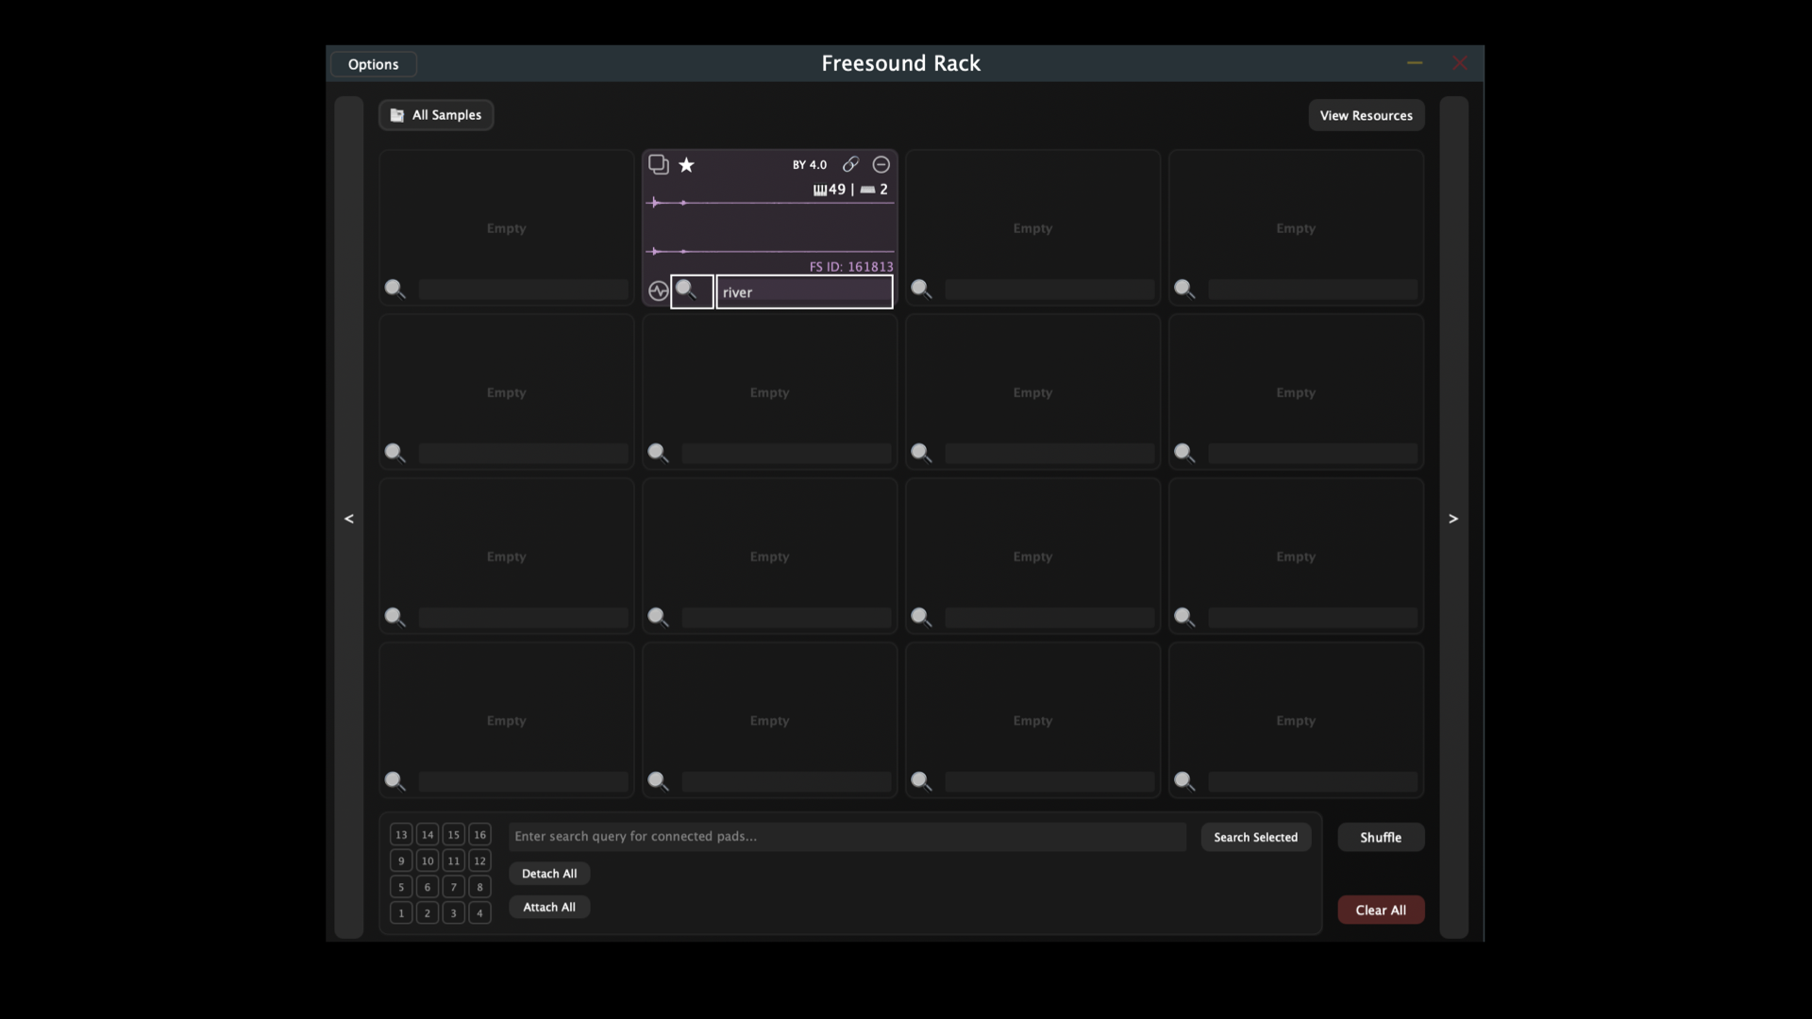
Task: Toggle pad selector number 13
Action: click(401, 835)
